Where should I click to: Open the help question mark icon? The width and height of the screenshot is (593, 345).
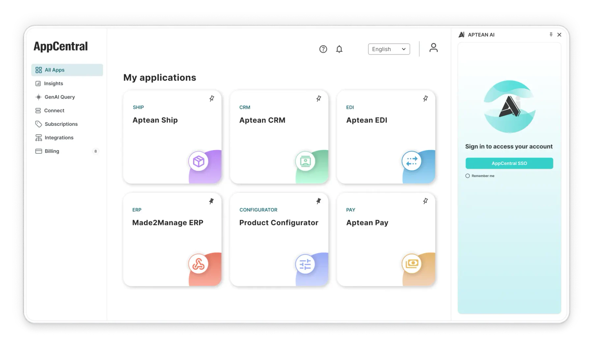pos(323,49)
